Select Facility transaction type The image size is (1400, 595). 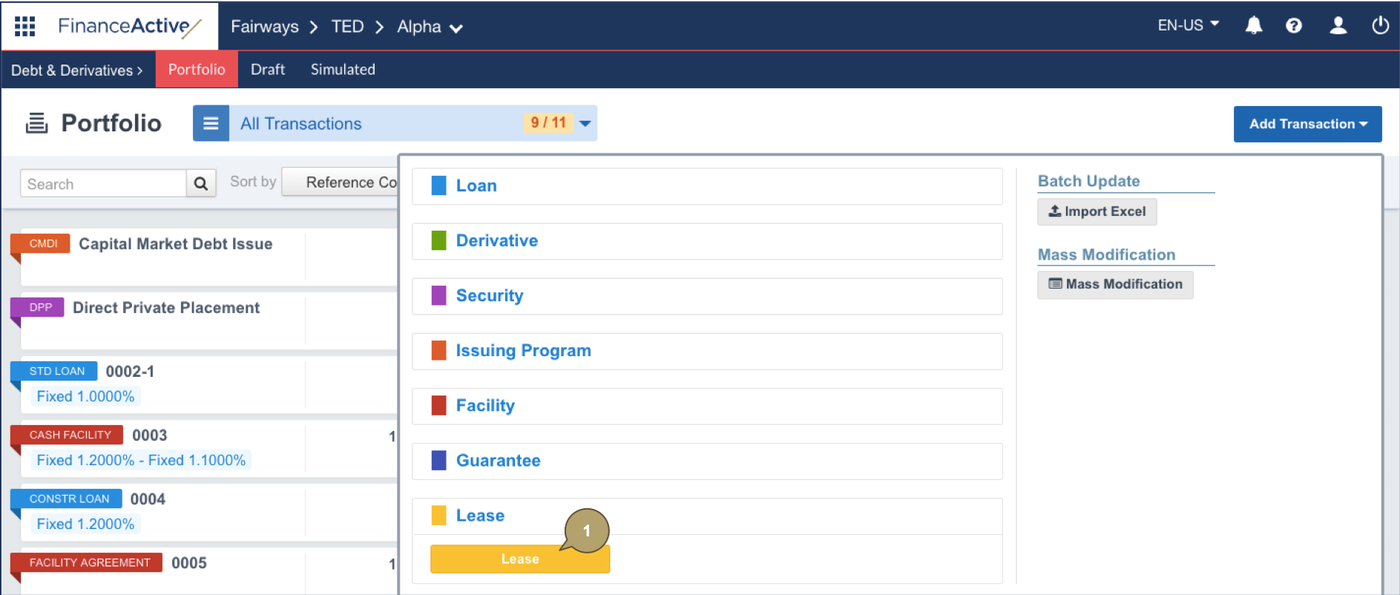tap(707, 406)
